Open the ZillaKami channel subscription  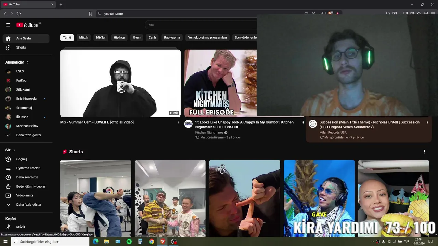pos(26,90)
